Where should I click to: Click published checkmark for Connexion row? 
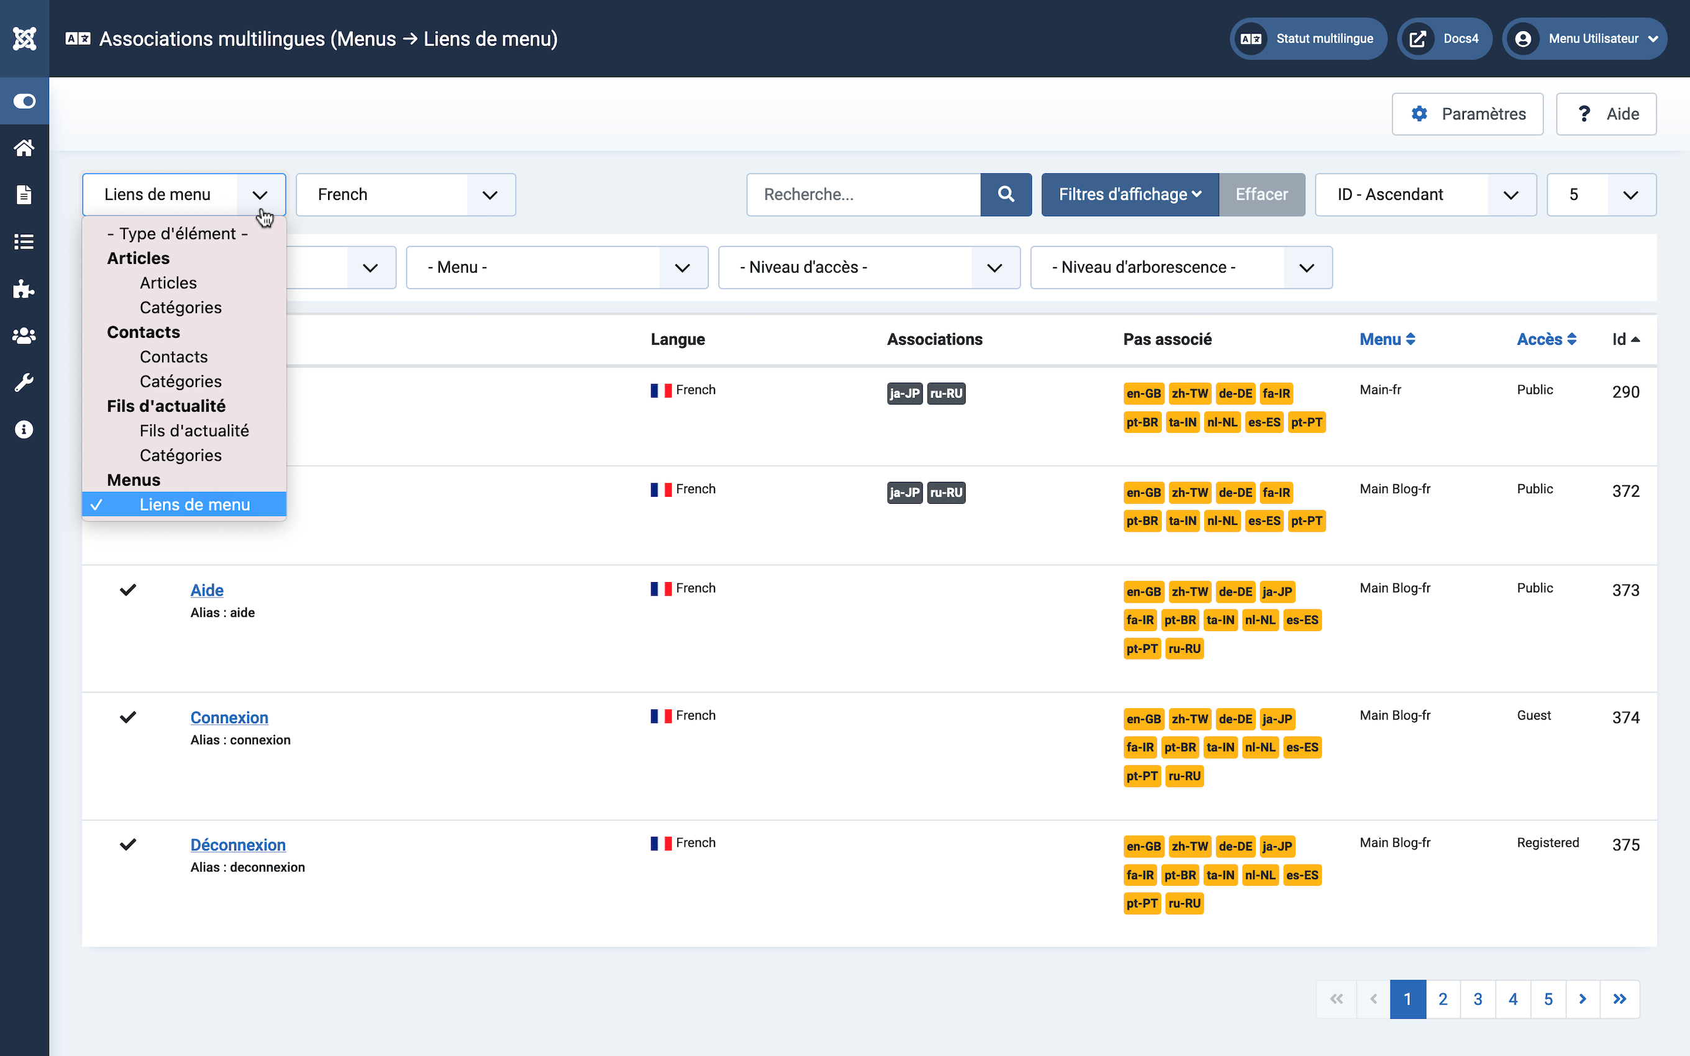(128, 717)
